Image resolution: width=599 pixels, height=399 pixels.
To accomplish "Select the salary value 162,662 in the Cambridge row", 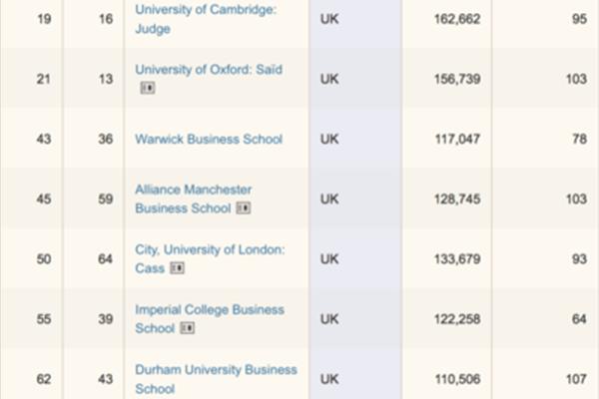I will (x=457, y=19).
